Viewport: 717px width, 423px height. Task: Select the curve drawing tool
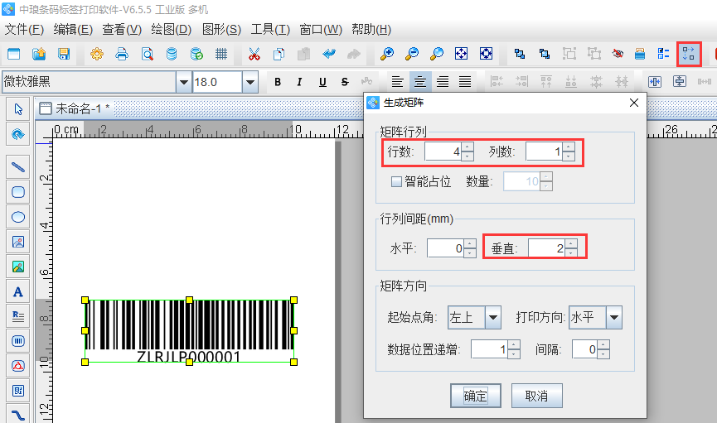click(18, 415)
